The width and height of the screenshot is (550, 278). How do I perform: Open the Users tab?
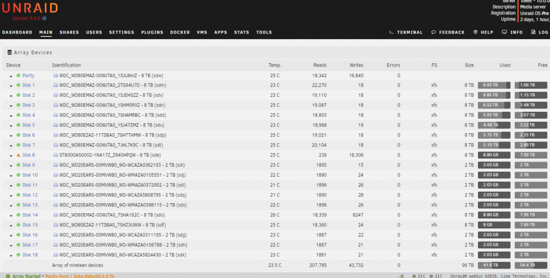(x=94, y=32)
